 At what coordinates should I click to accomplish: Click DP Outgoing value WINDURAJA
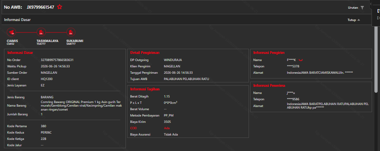tap(173, 60)
